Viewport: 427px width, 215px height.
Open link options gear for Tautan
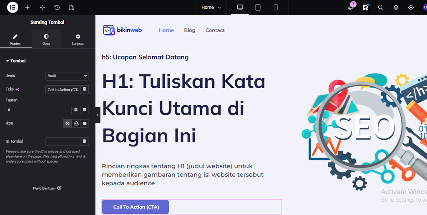point(76,110)
